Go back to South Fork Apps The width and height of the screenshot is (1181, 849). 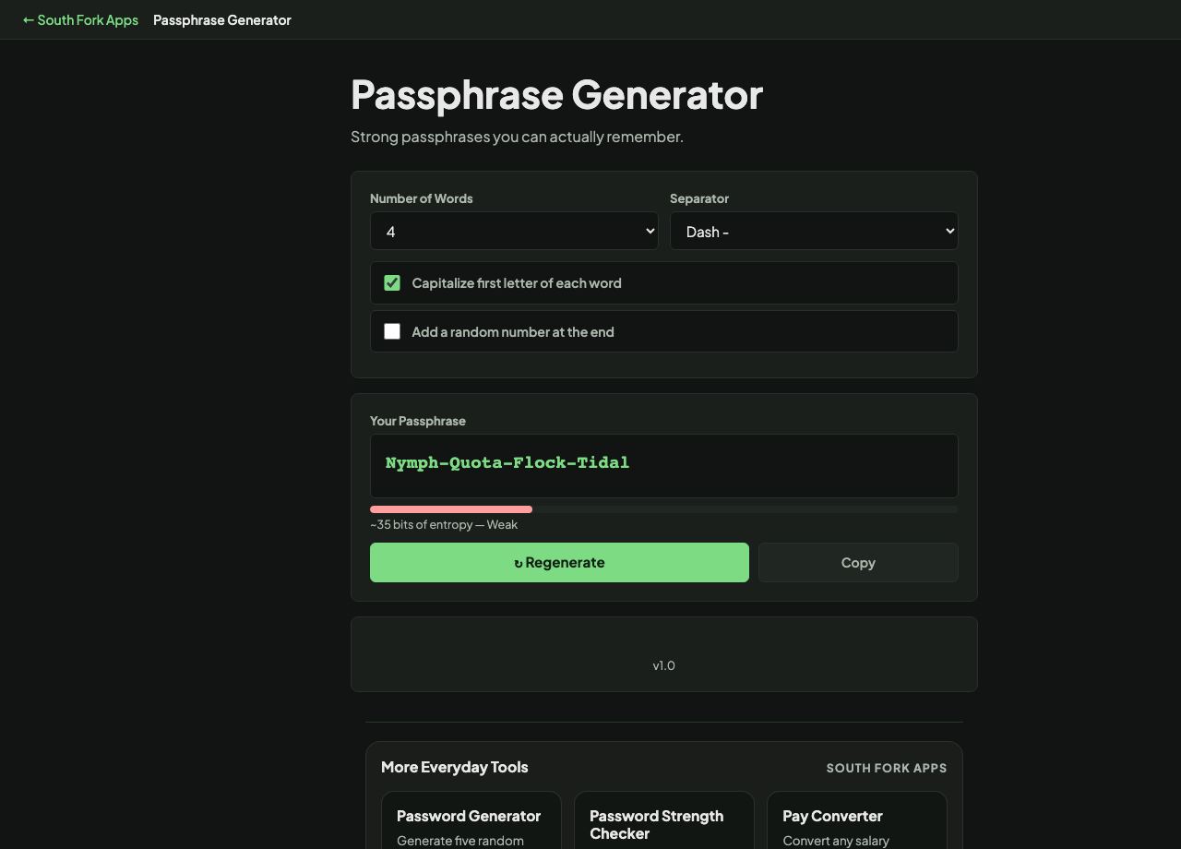[80, 19]
